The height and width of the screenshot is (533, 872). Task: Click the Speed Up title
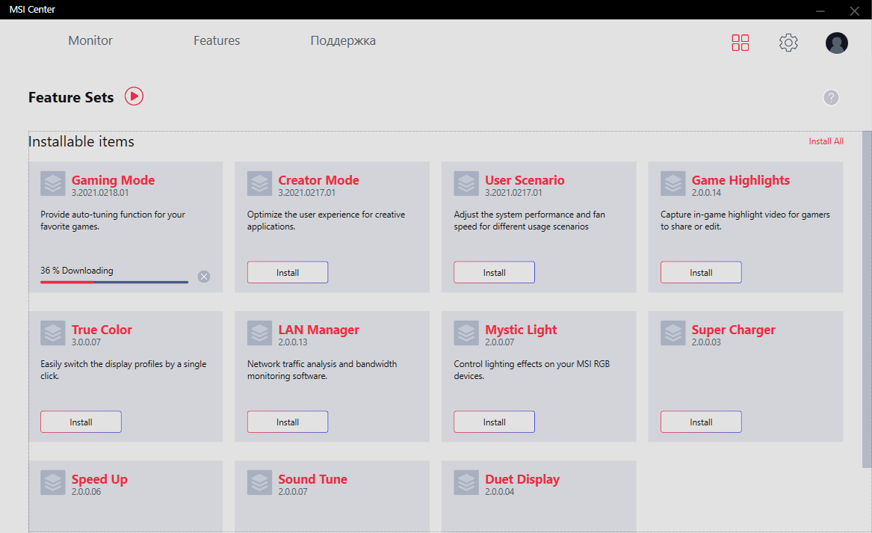coord(99,480)
